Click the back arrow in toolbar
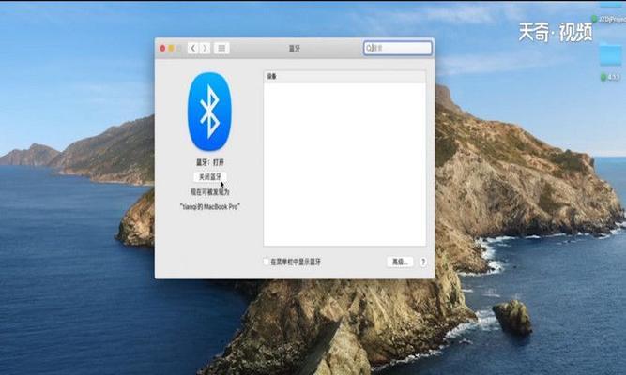 (192, 48)
